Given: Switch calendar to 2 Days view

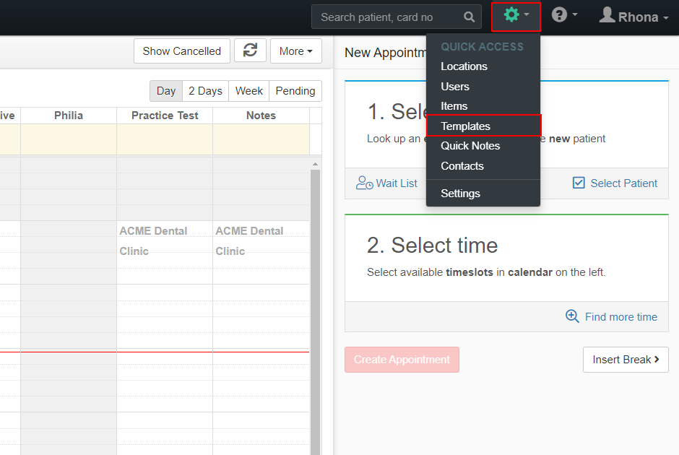Looking at the screenshot, I should tap(205, 91).
